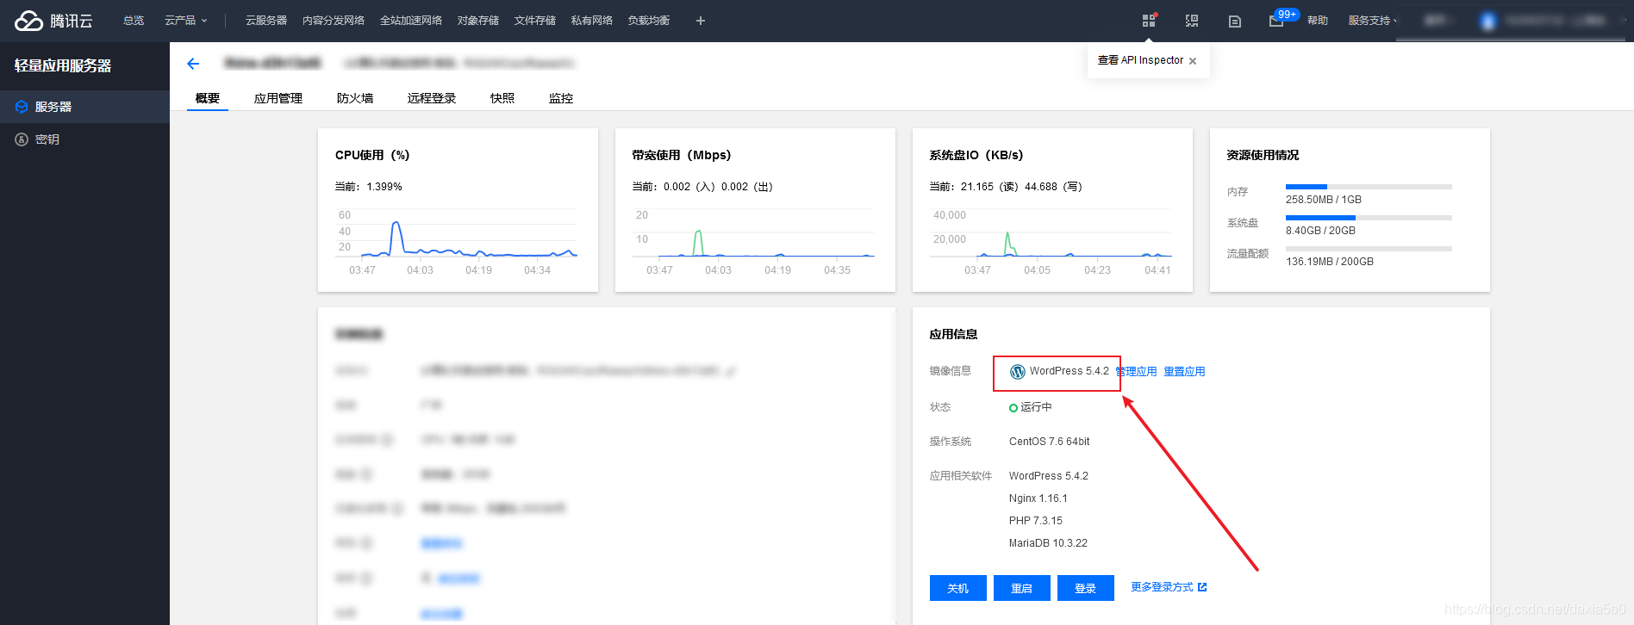Open the tools grid icon in top bar
Viewport: 1634px width, 625px height.
pyautogui.click(x=1149, y=21)
